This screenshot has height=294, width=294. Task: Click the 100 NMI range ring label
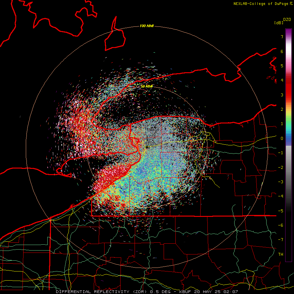pyautogui.click(x=147, y=26)
